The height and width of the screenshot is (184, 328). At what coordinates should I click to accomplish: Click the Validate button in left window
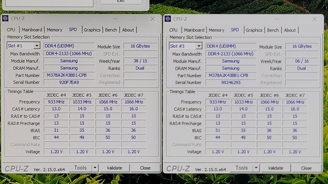tap(115, 168)
